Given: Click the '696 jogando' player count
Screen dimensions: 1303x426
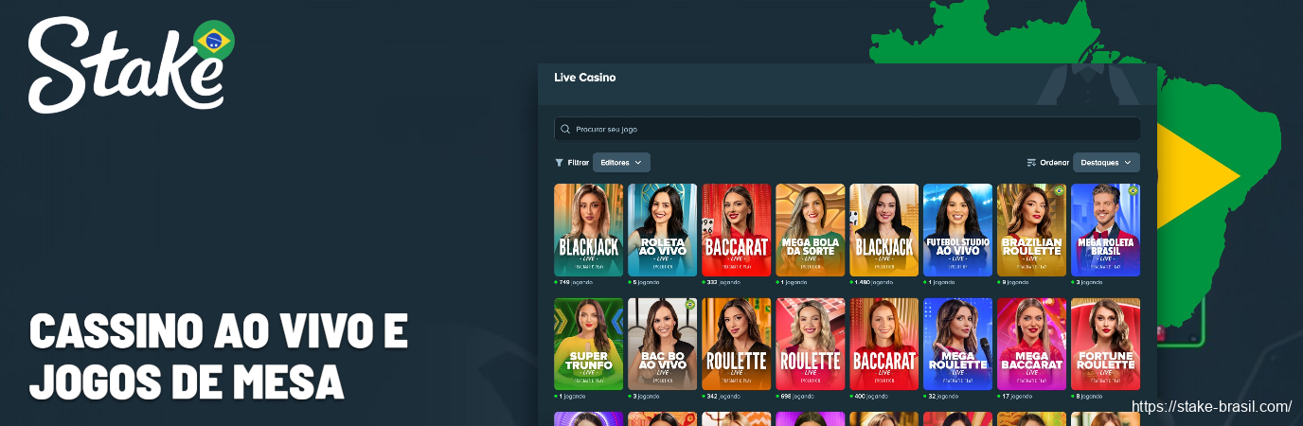Looking at the screenshot, I should pos(796,396).
